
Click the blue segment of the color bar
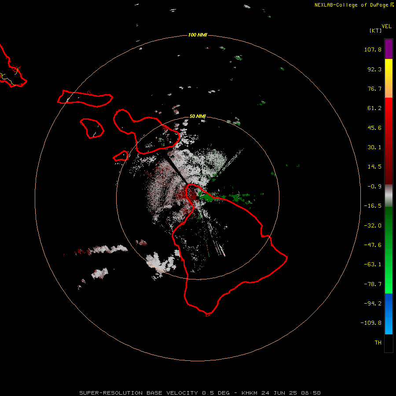coord(389,314)
